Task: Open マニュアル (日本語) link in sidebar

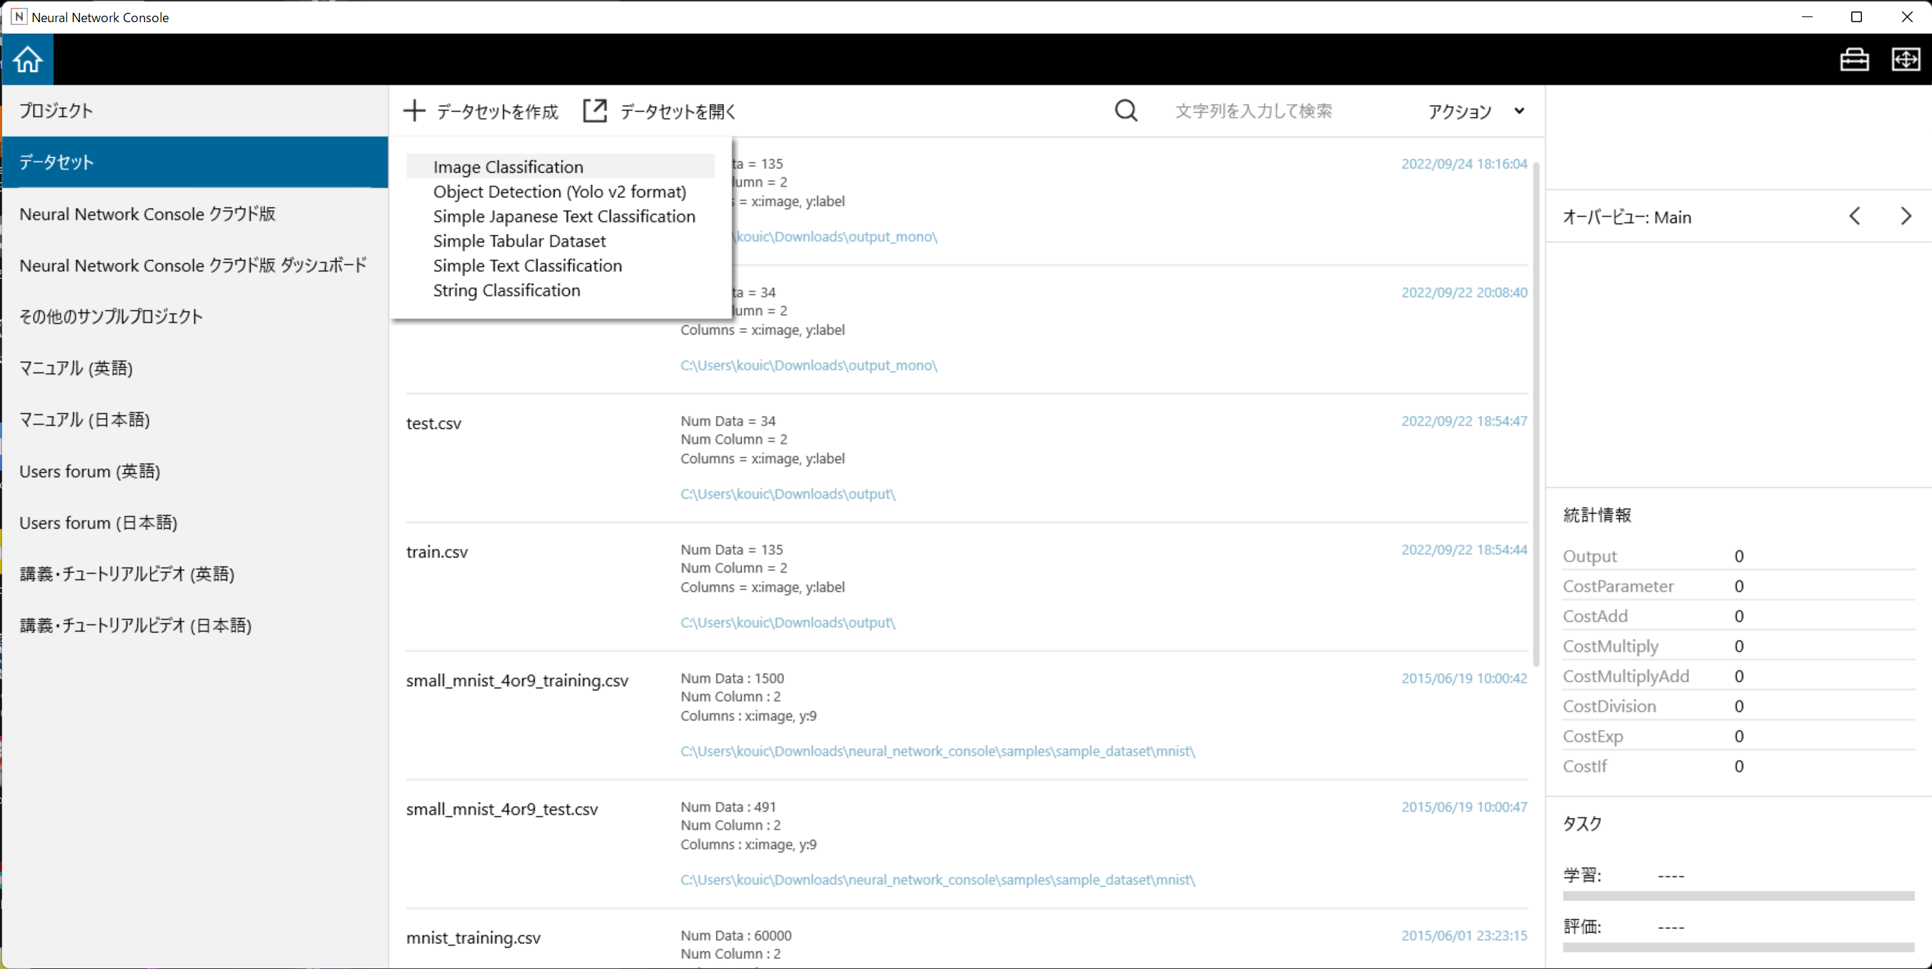Action: pyautogui.click(x=85, y=419)
